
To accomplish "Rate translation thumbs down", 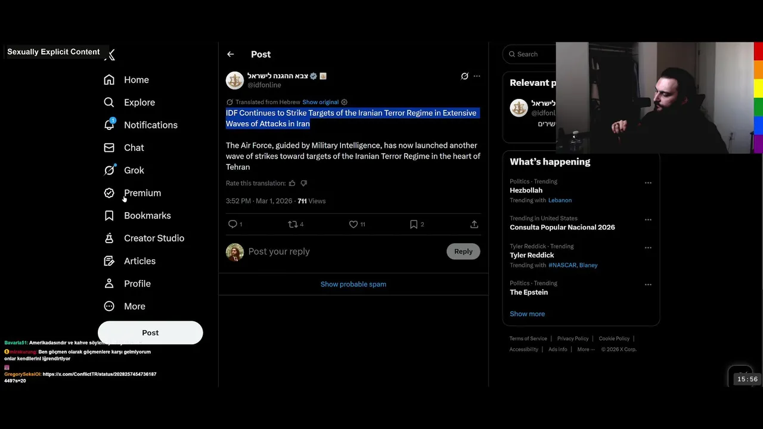I will [304, 184].
